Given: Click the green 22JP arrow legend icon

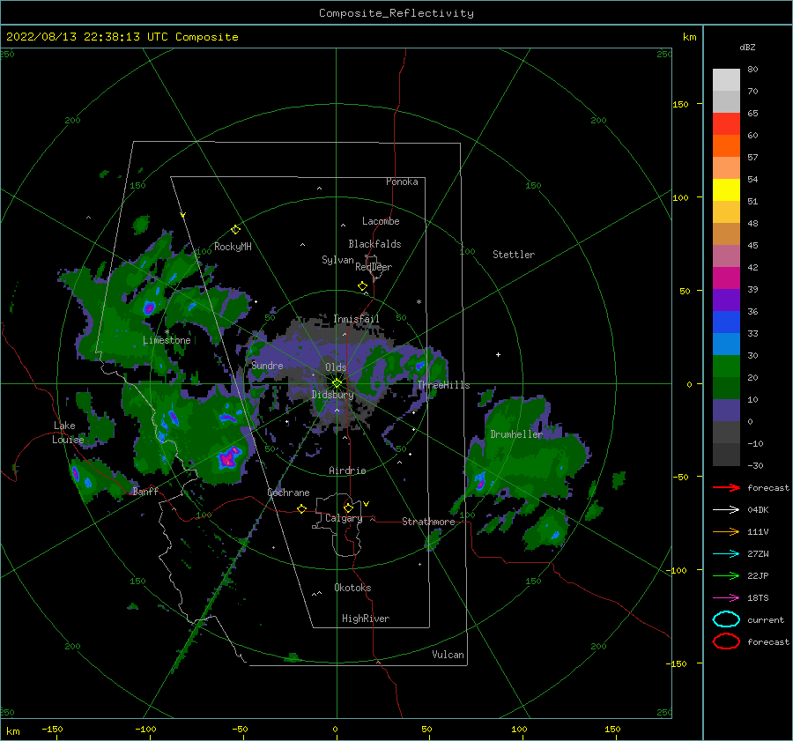Looking at the screenshot, I should point(726,575).
